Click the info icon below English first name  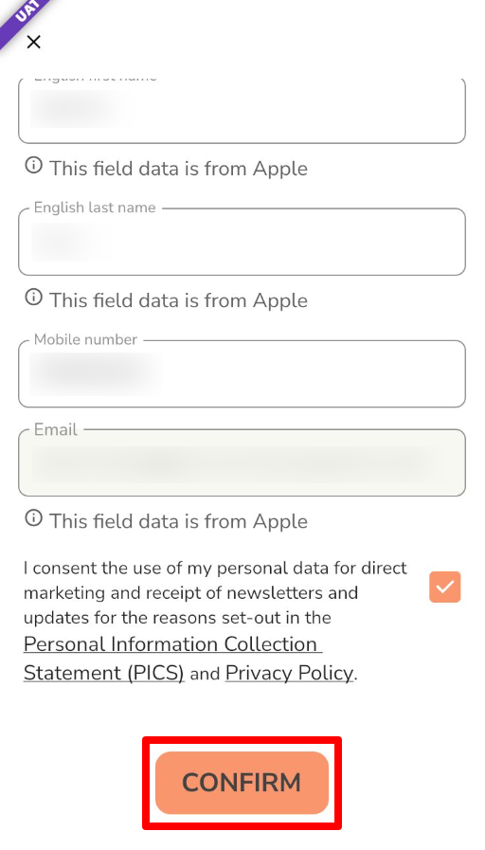coord(33,165)
